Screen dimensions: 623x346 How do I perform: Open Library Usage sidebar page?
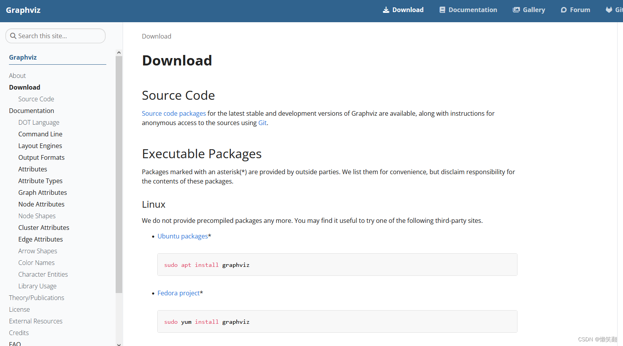click(37, 286)
